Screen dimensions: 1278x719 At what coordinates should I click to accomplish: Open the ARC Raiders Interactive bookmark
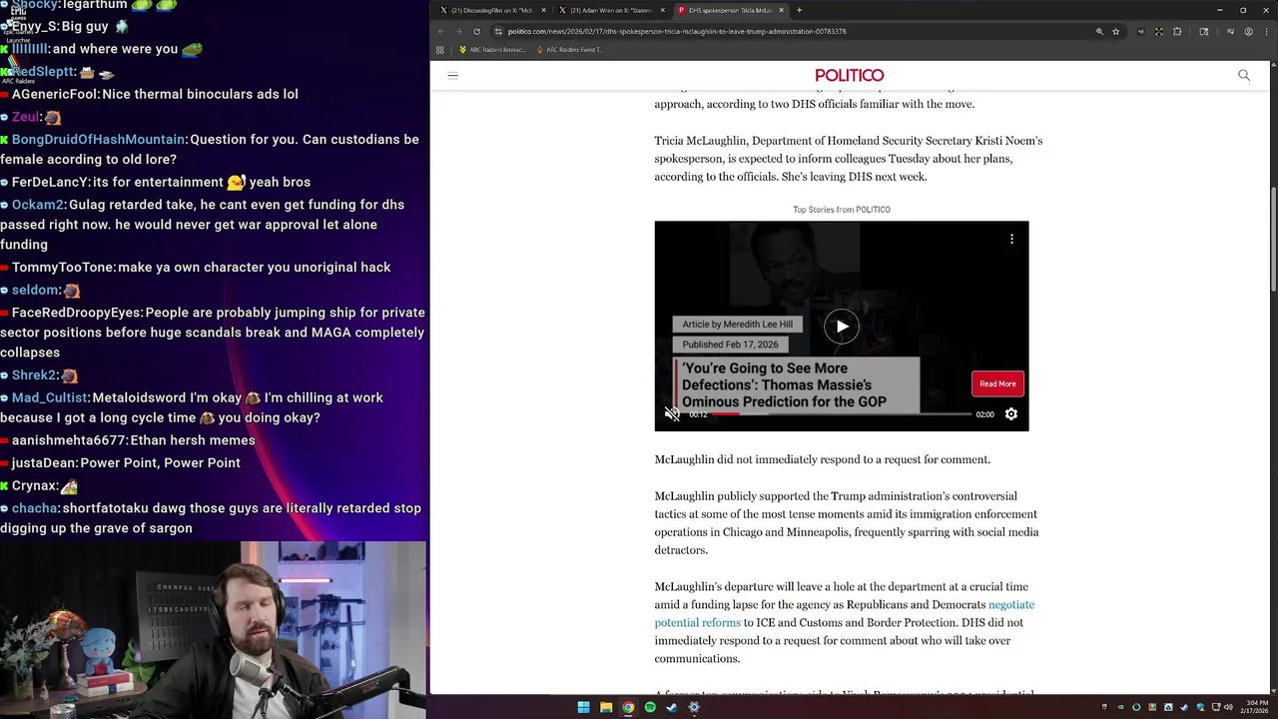click(x=491, y=49)
